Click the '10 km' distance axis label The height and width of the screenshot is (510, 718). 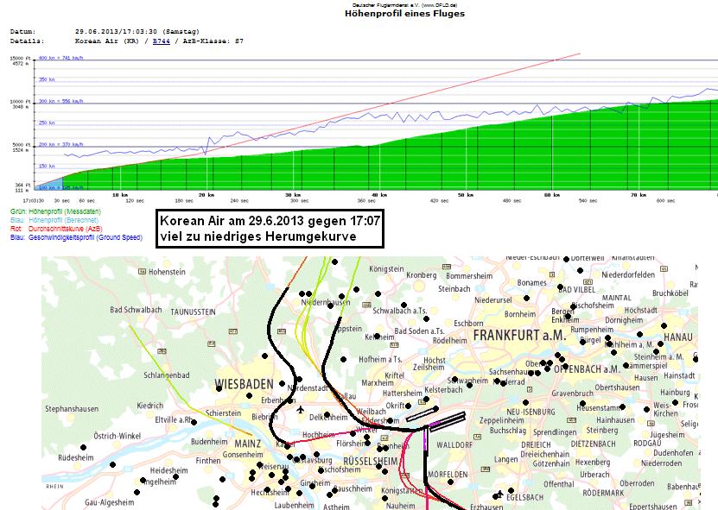tap(120, 195)
